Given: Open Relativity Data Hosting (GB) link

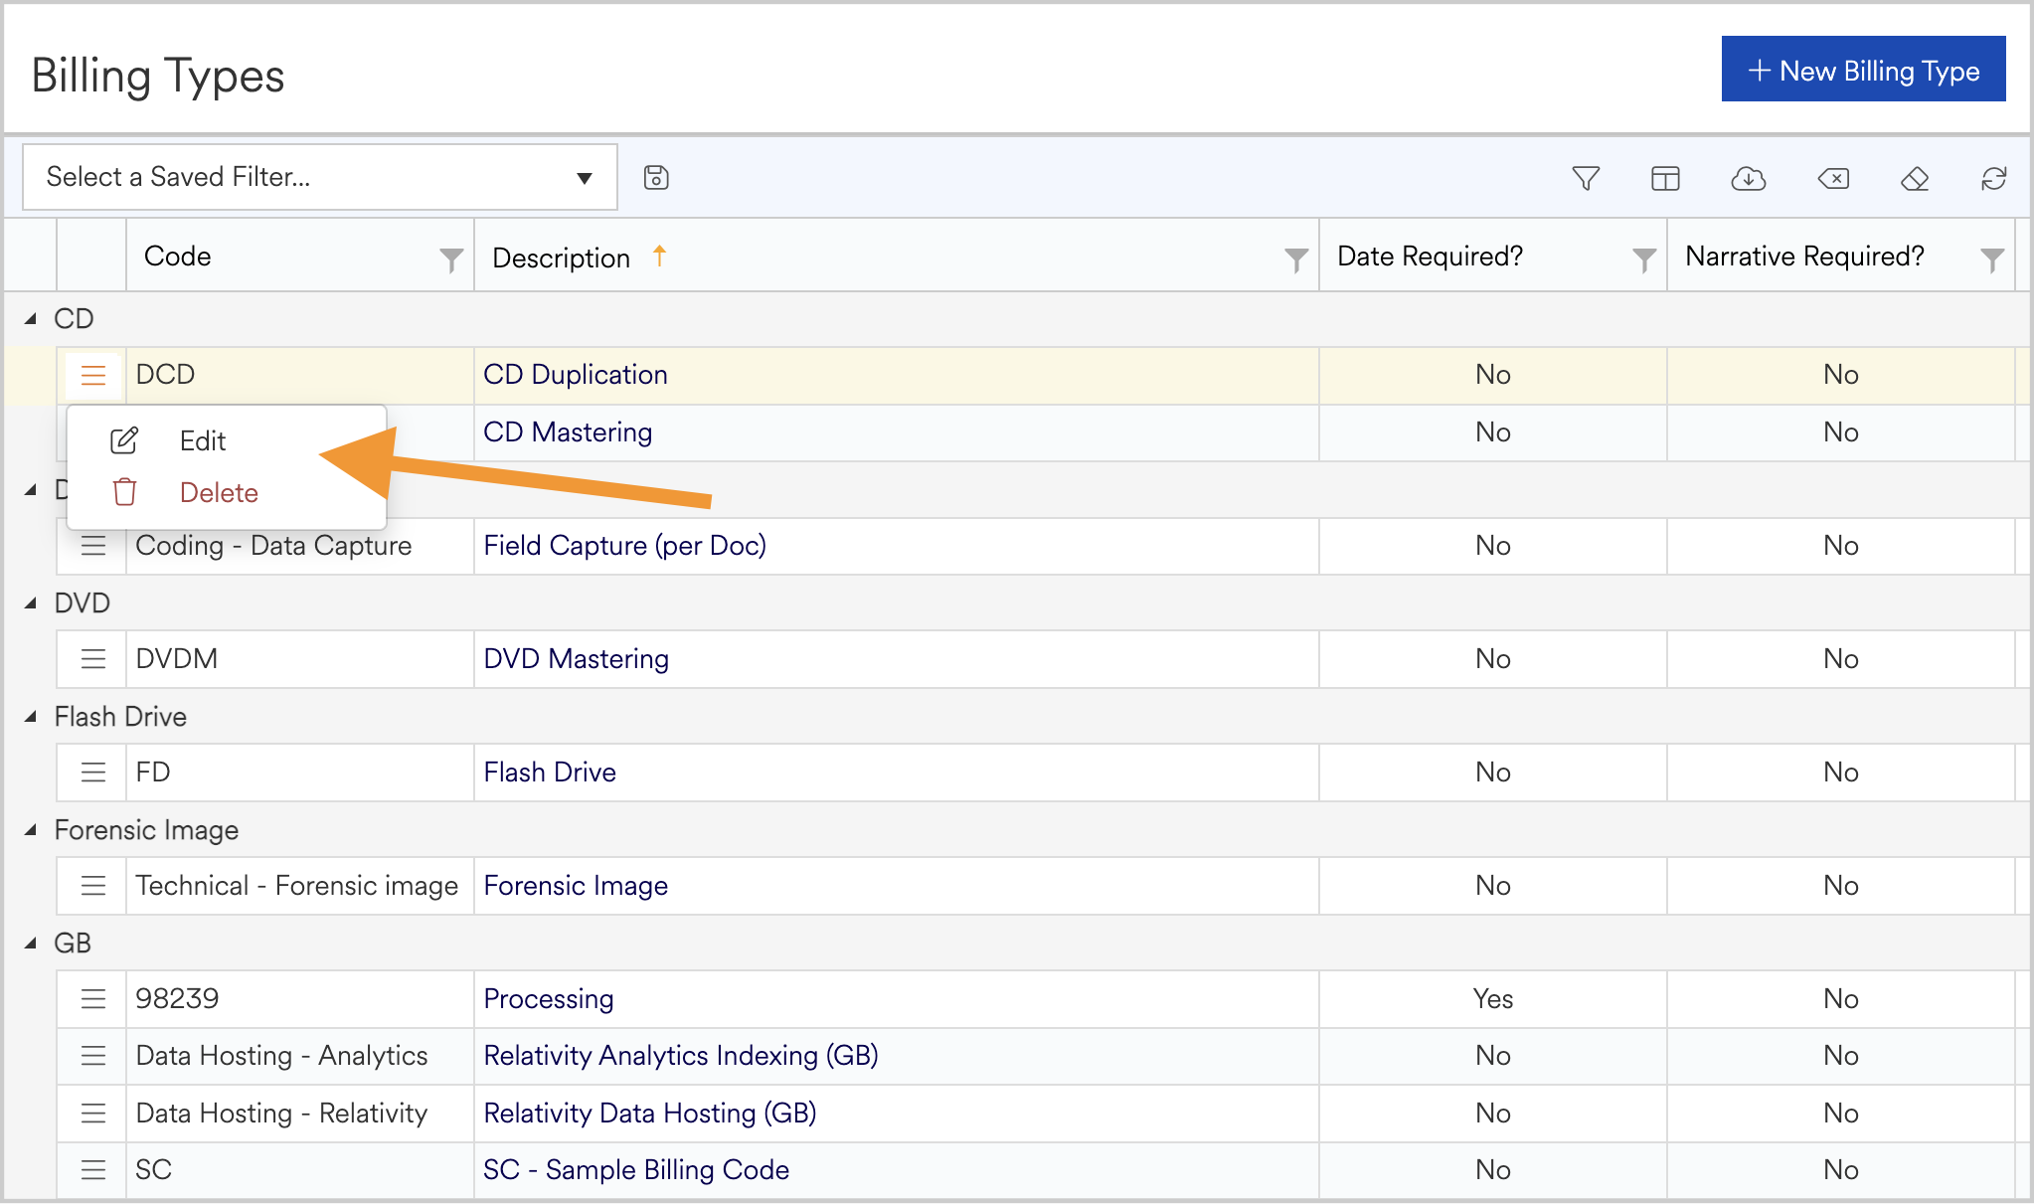Looking at the screenshot, I should 650,1114.
